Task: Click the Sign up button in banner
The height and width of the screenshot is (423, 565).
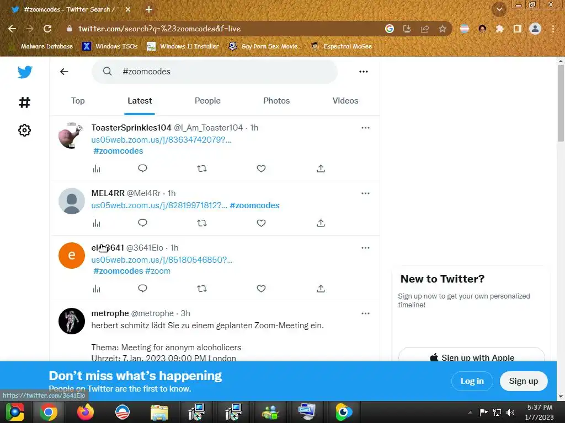Action: [524, 381]
